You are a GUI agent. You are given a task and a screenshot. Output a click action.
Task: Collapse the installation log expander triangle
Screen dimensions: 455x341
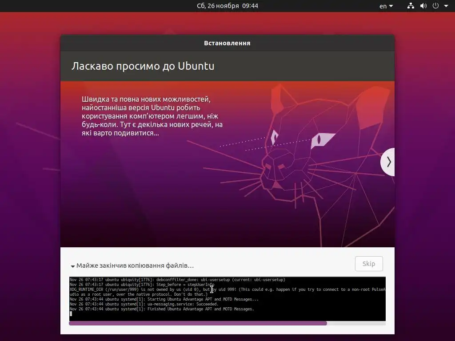click(x=73, y=266)
